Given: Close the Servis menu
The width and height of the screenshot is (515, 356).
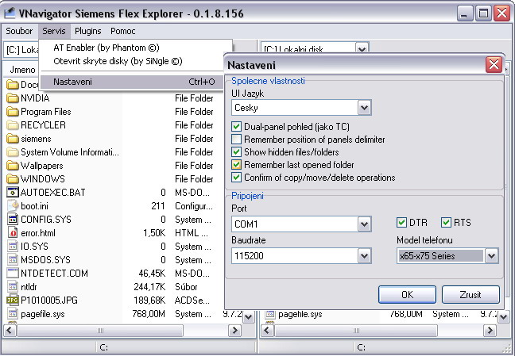Looking at the screenshot, I should click(54, 31).
